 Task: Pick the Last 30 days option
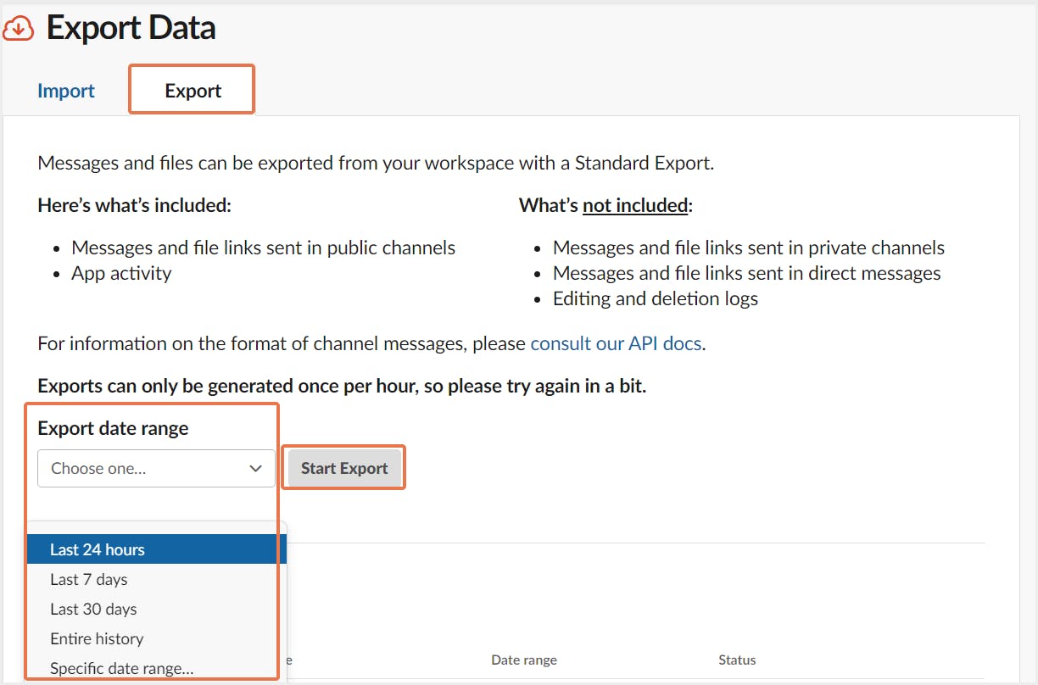[93, 609]
